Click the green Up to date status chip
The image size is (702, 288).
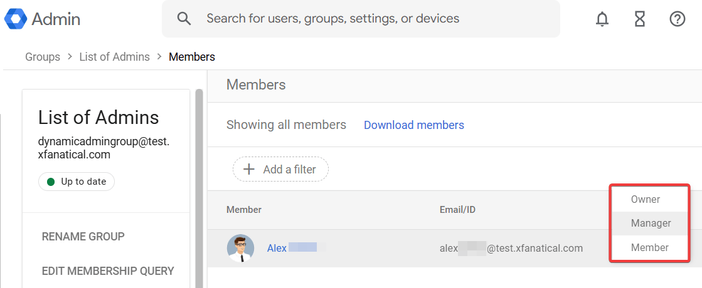[77, 182]
